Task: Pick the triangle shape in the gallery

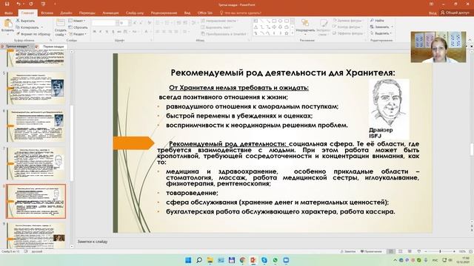Action: 256,27
